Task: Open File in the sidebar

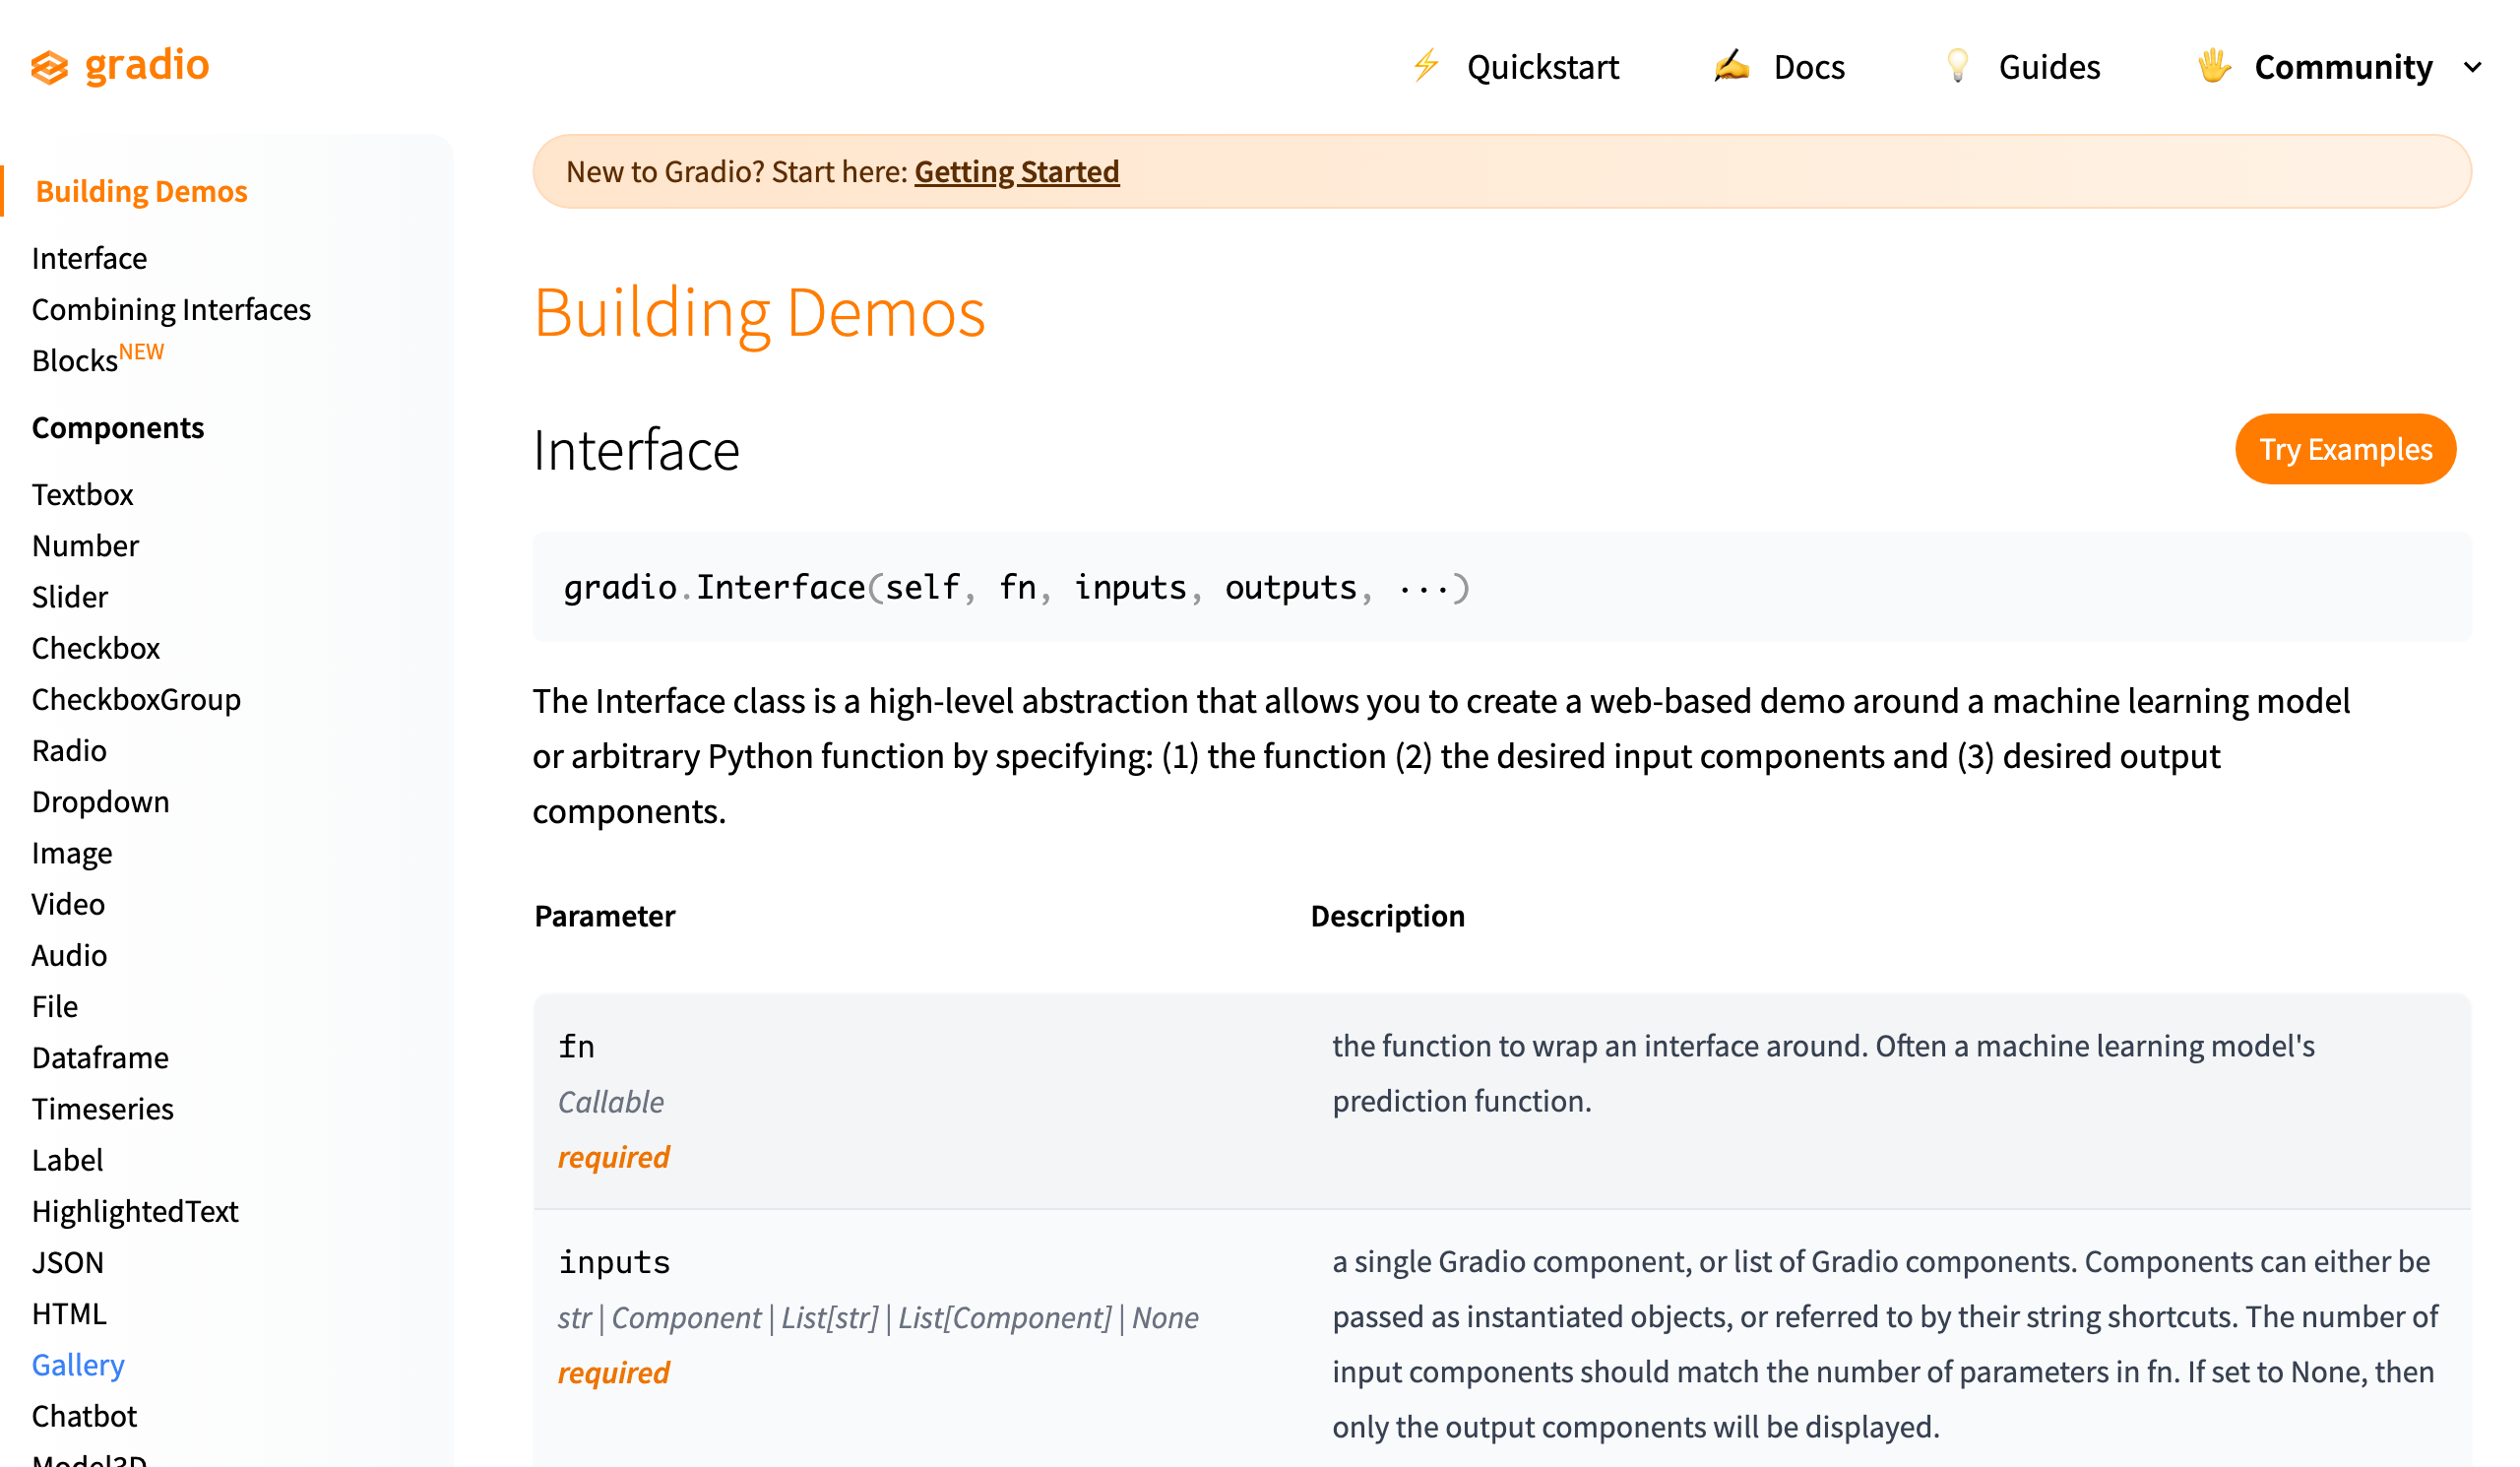Action: coord(54,1006)
